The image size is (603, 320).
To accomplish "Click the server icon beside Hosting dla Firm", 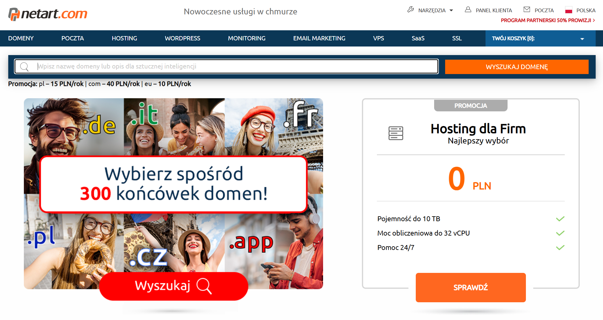I will (396, 133).
